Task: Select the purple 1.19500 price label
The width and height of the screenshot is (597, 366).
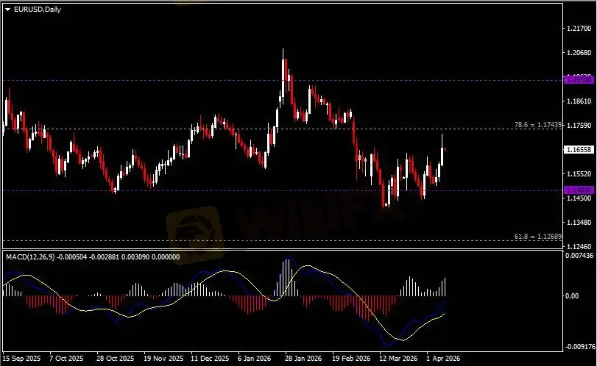Action: click(577, 79)
